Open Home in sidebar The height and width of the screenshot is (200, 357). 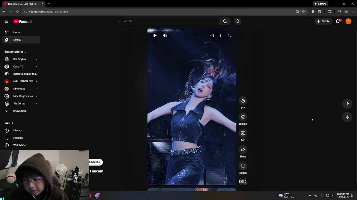tap(21, 32)
